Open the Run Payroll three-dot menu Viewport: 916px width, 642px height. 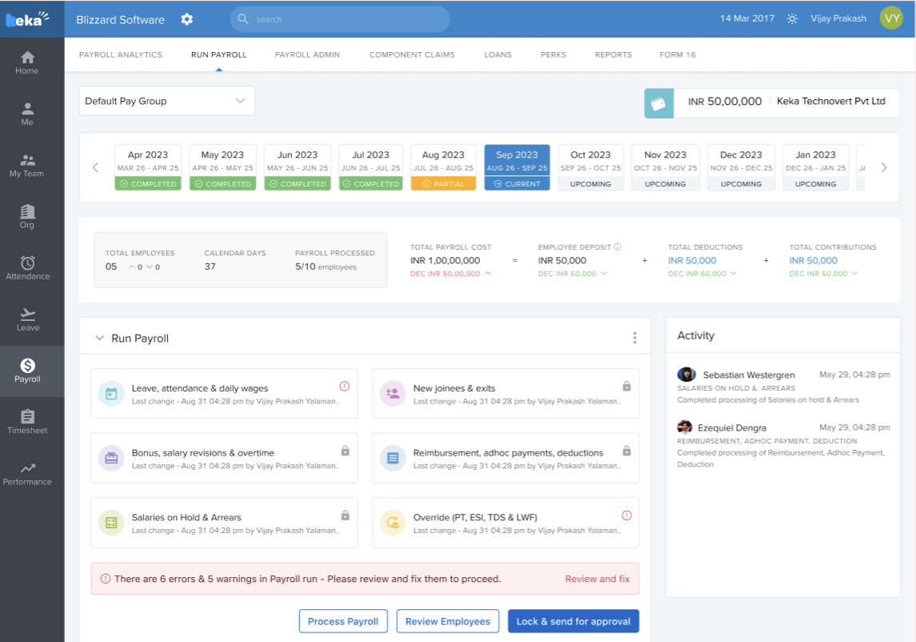pyautogui.click(x=634, y=338)
